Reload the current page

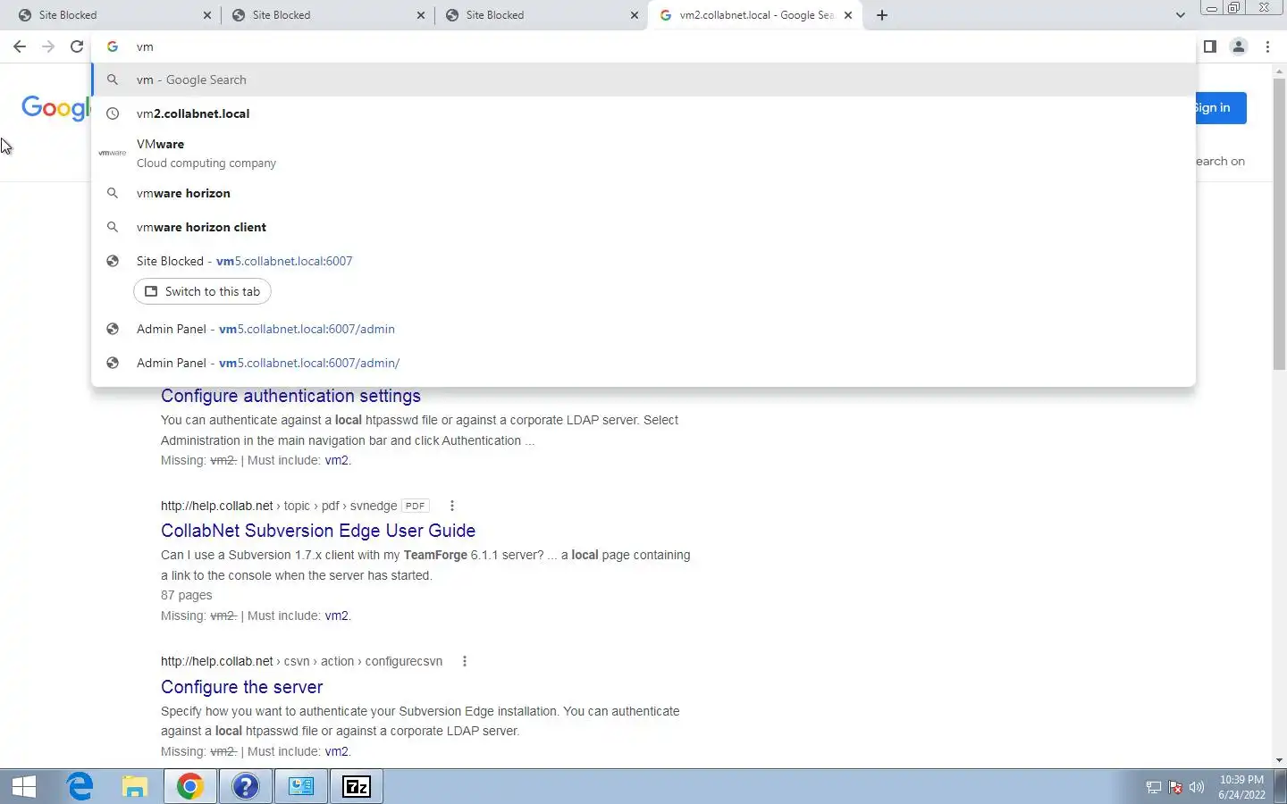(77, 46)
